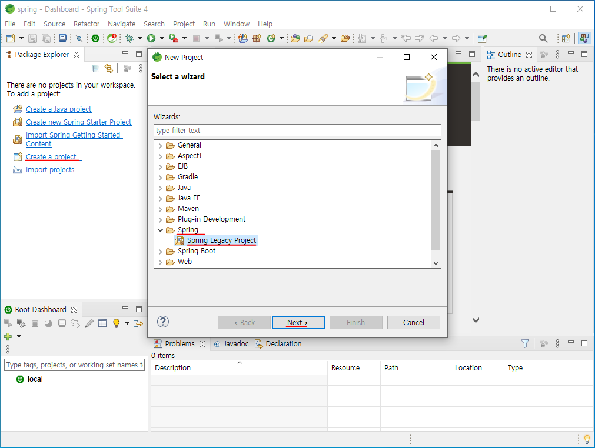Click the Cancel button in New Project

(414, 323)
